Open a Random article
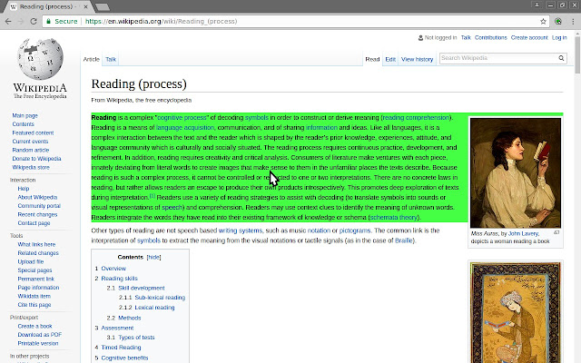 (x=30, y=150)
